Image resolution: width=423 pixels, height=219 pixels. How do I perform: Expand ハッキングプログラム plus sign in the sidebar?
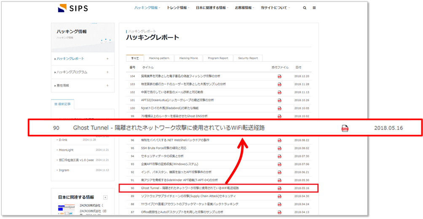point(107,72)
